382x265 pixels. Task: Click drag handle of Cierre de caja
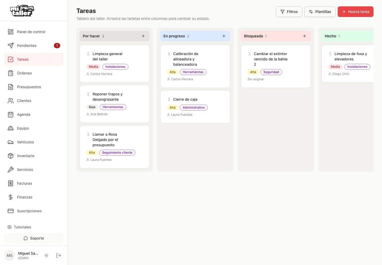click(169, 99)
